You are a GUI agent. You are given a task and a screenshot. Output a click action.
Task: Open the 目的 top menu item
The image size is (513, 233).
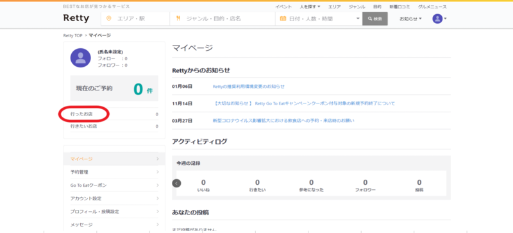[x=377, y=7]
